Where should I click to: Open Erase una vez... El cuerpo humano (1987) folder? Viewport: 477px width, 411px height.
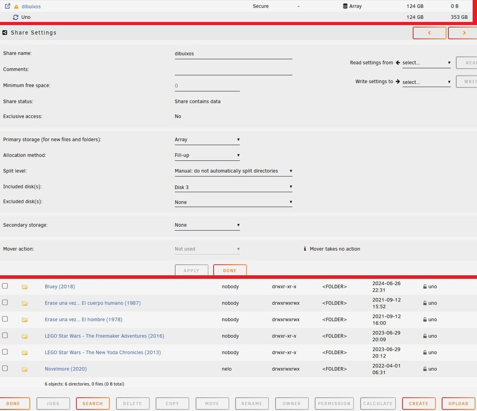93,303
